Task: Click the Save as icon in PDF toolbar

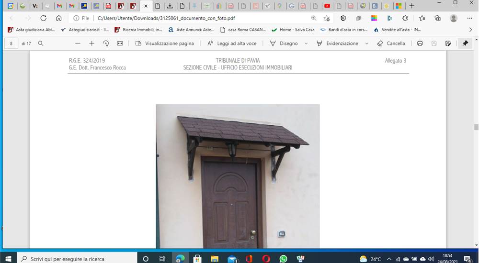Action: tap(448, 44)
